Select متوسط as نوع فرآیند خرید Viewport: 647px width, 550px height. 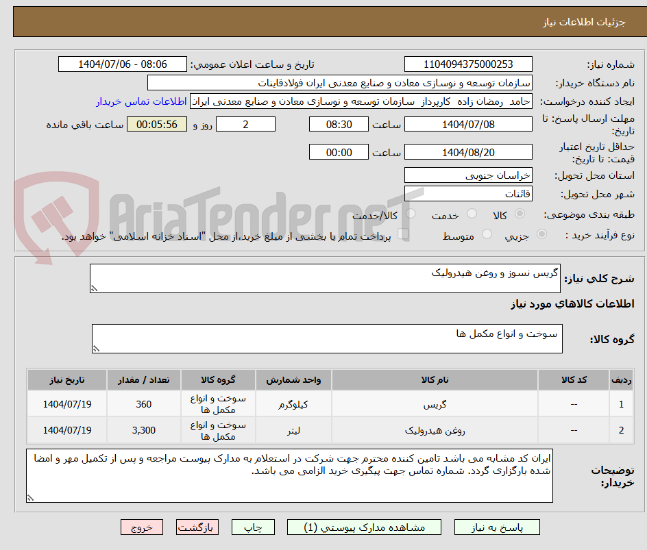pos(487,233)
